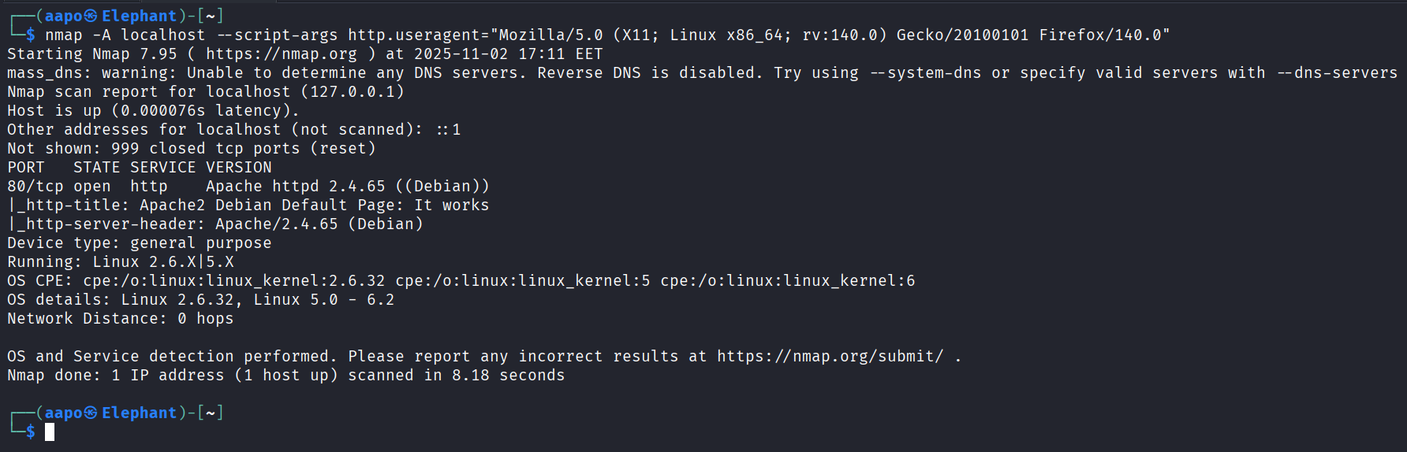Click the 80/tcp port entry
Screen dimensions: 1407x452
pyautogui.click(x=35, y=186)
